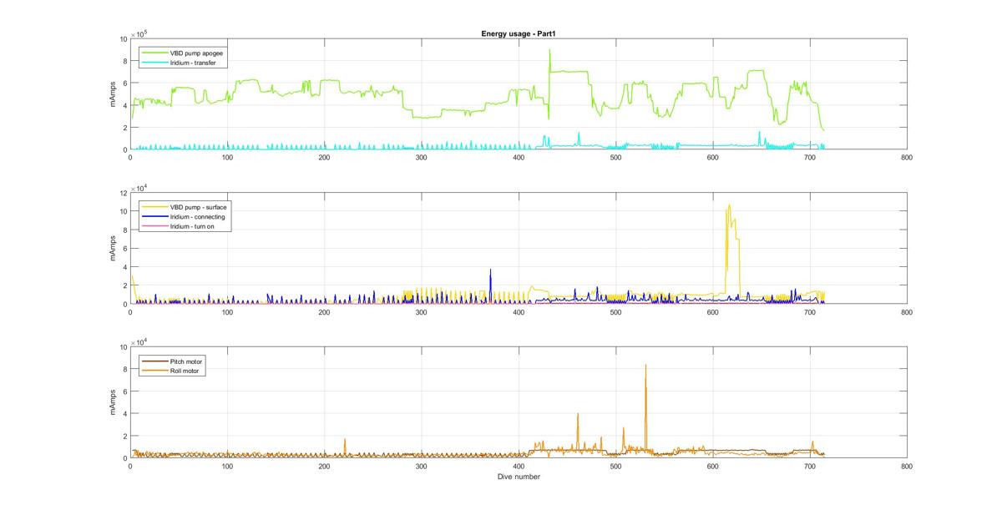Click y-axis tick 6 on the VBD pump apogee plot
The image size is (1002, 515).
click(124, 83)
